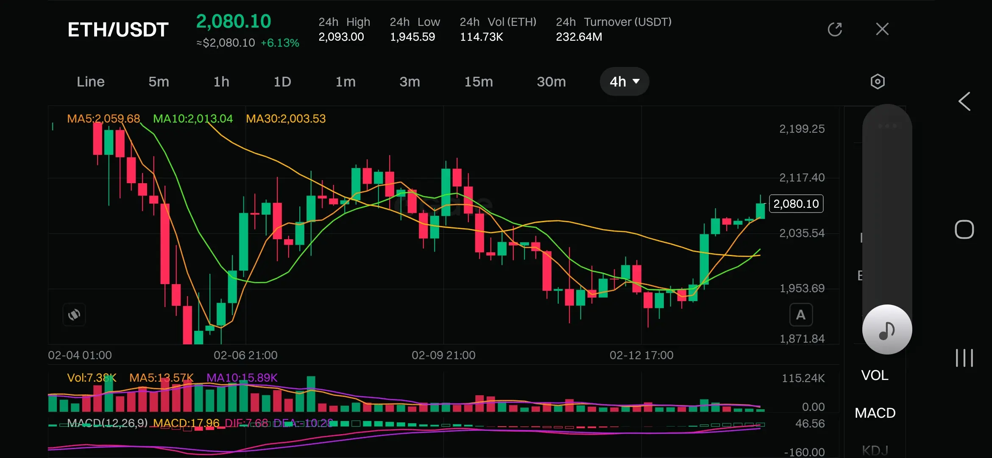Image resolution: width=992 pixels, height=458 pixels.
Task: Tap the floating music note button
Action: (887, 330)
